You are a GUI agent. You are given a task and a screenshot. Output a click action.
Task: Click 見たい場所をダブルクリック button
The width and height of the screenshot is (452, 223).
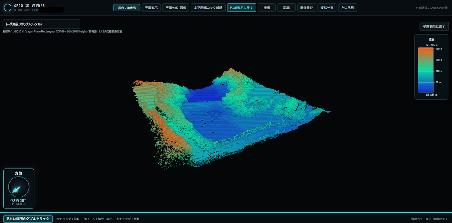28,219
